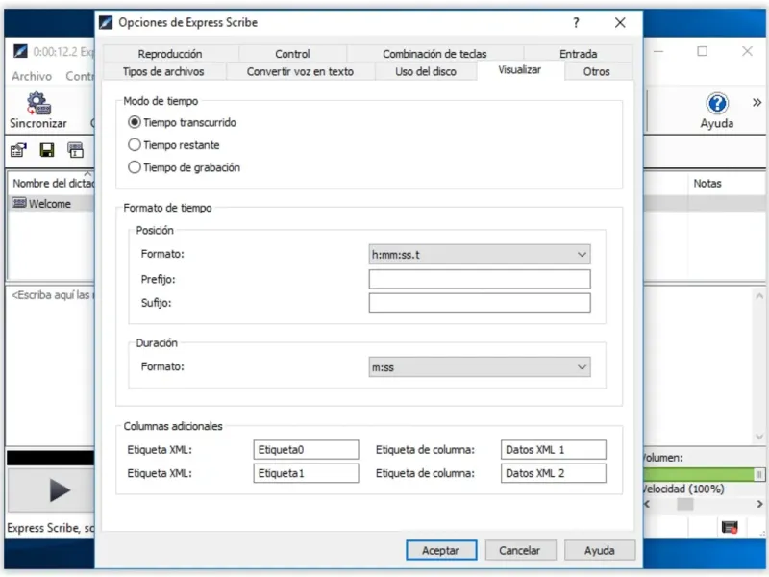The height and width of the screenshot is (577, 769).
Task: Switch to the Control tab
Action: pyautogui.click(x=292, y=54)
